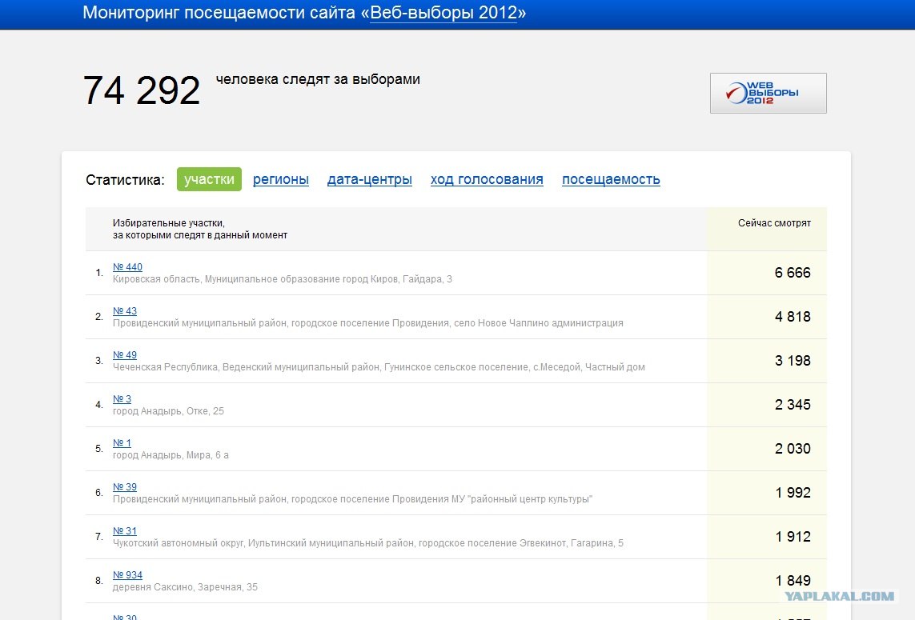Open polling station № 43 link
This screenshot has height=620, width=915.
125,311
